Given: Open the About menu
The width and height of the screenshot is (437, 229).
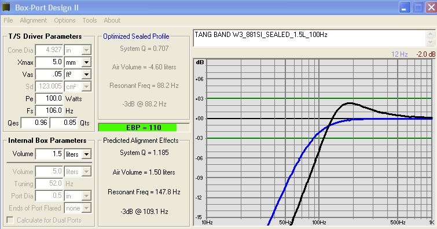Looking at the screenshot, I should [112, 20].
